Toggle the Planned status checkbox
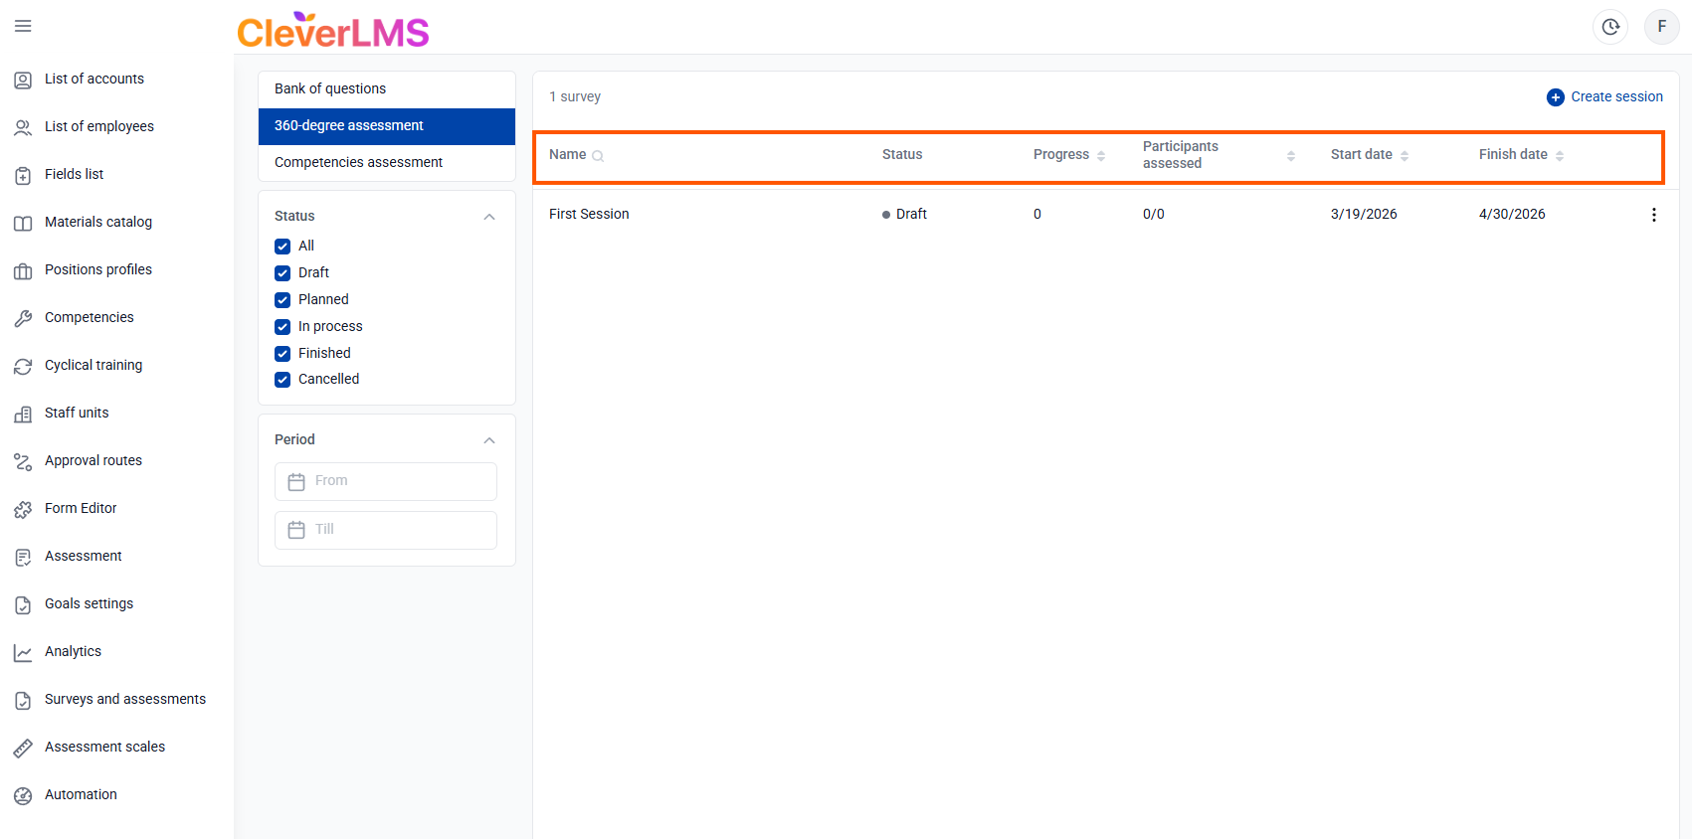This screenshot has height=839, width=1692. 282,300
